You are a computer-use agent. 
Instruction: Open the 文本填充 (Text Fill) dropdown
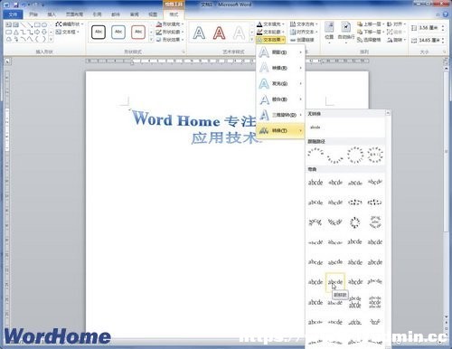click(270, 24)
